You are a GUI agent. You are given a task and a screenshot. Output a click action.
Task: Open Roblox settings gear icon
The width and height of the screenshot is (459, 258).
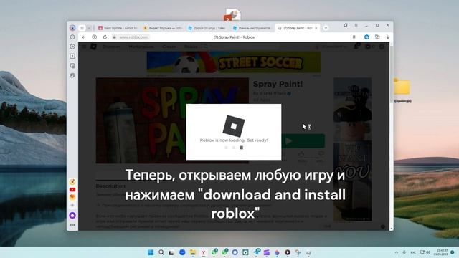coord(382,47)
